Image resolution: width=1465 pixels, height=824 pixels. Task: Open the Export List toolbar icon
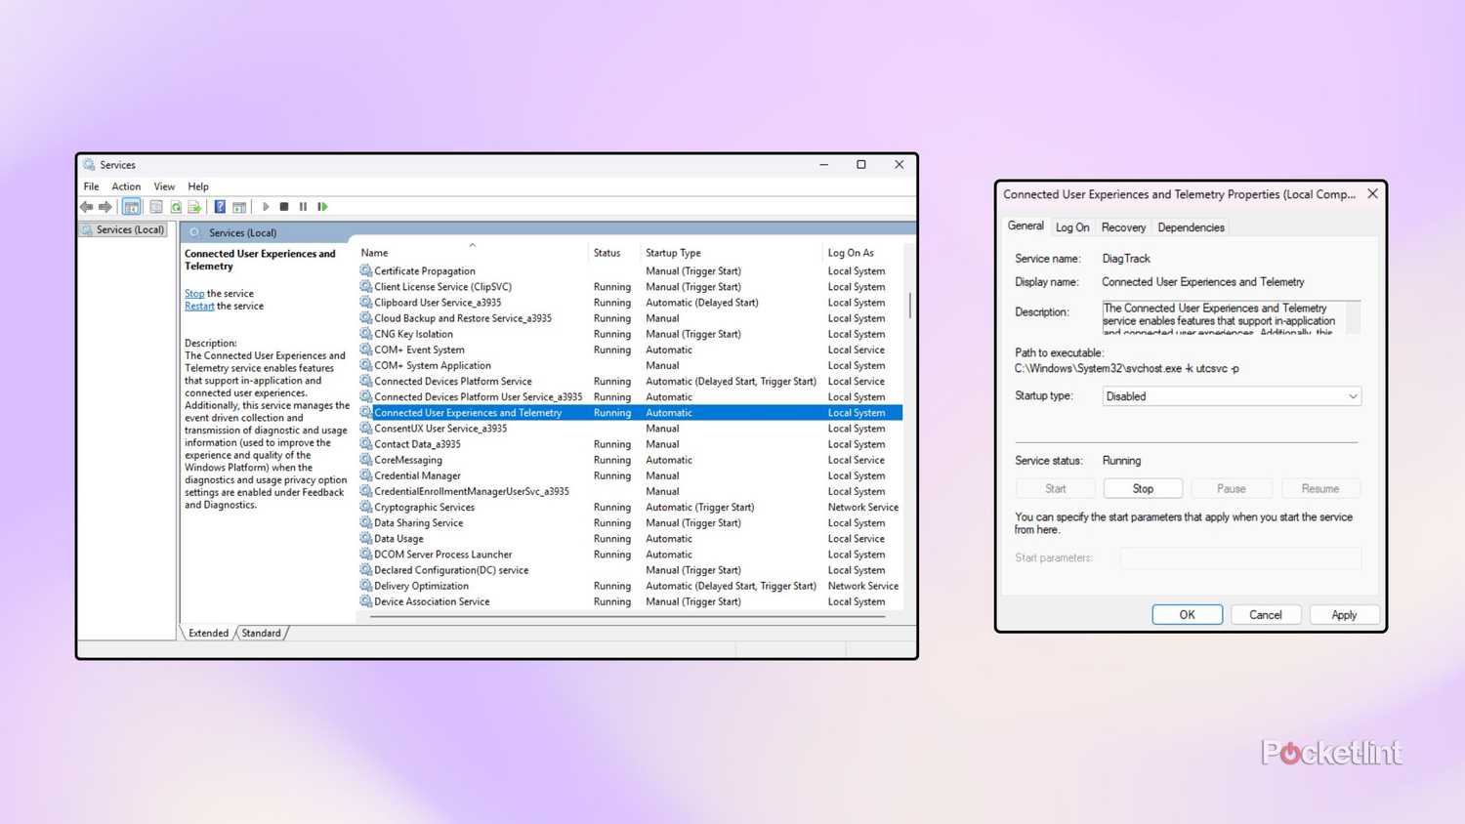pos(194,206)
